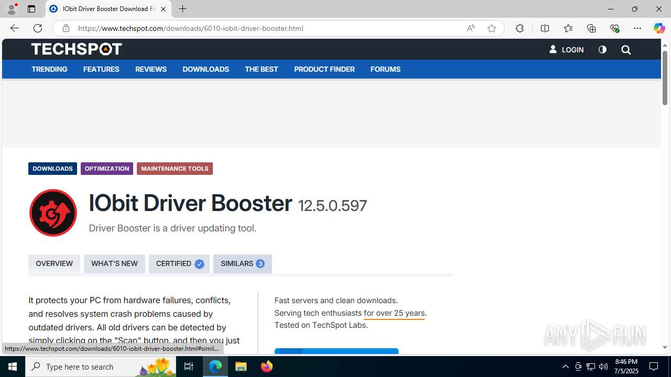Open the Windows Start menu
The image size is (671, 377).
(x=13, y=367)
